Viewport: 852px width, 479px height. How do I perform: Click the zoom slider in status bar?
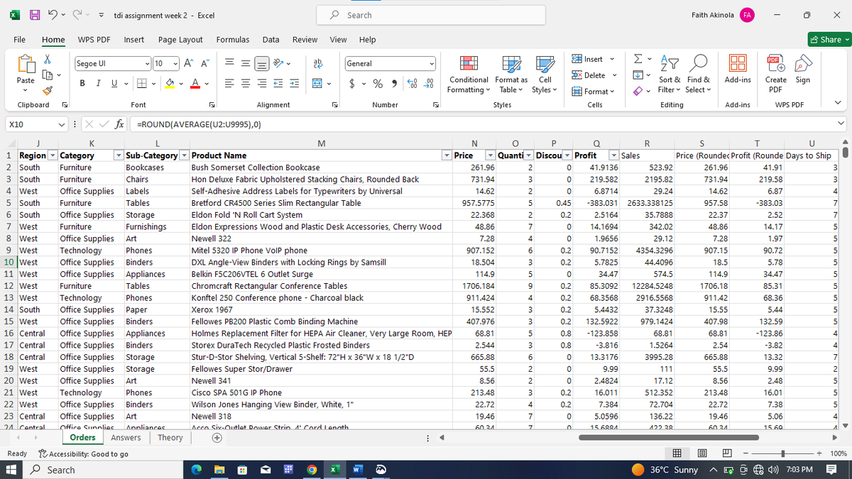pos(782,453)
